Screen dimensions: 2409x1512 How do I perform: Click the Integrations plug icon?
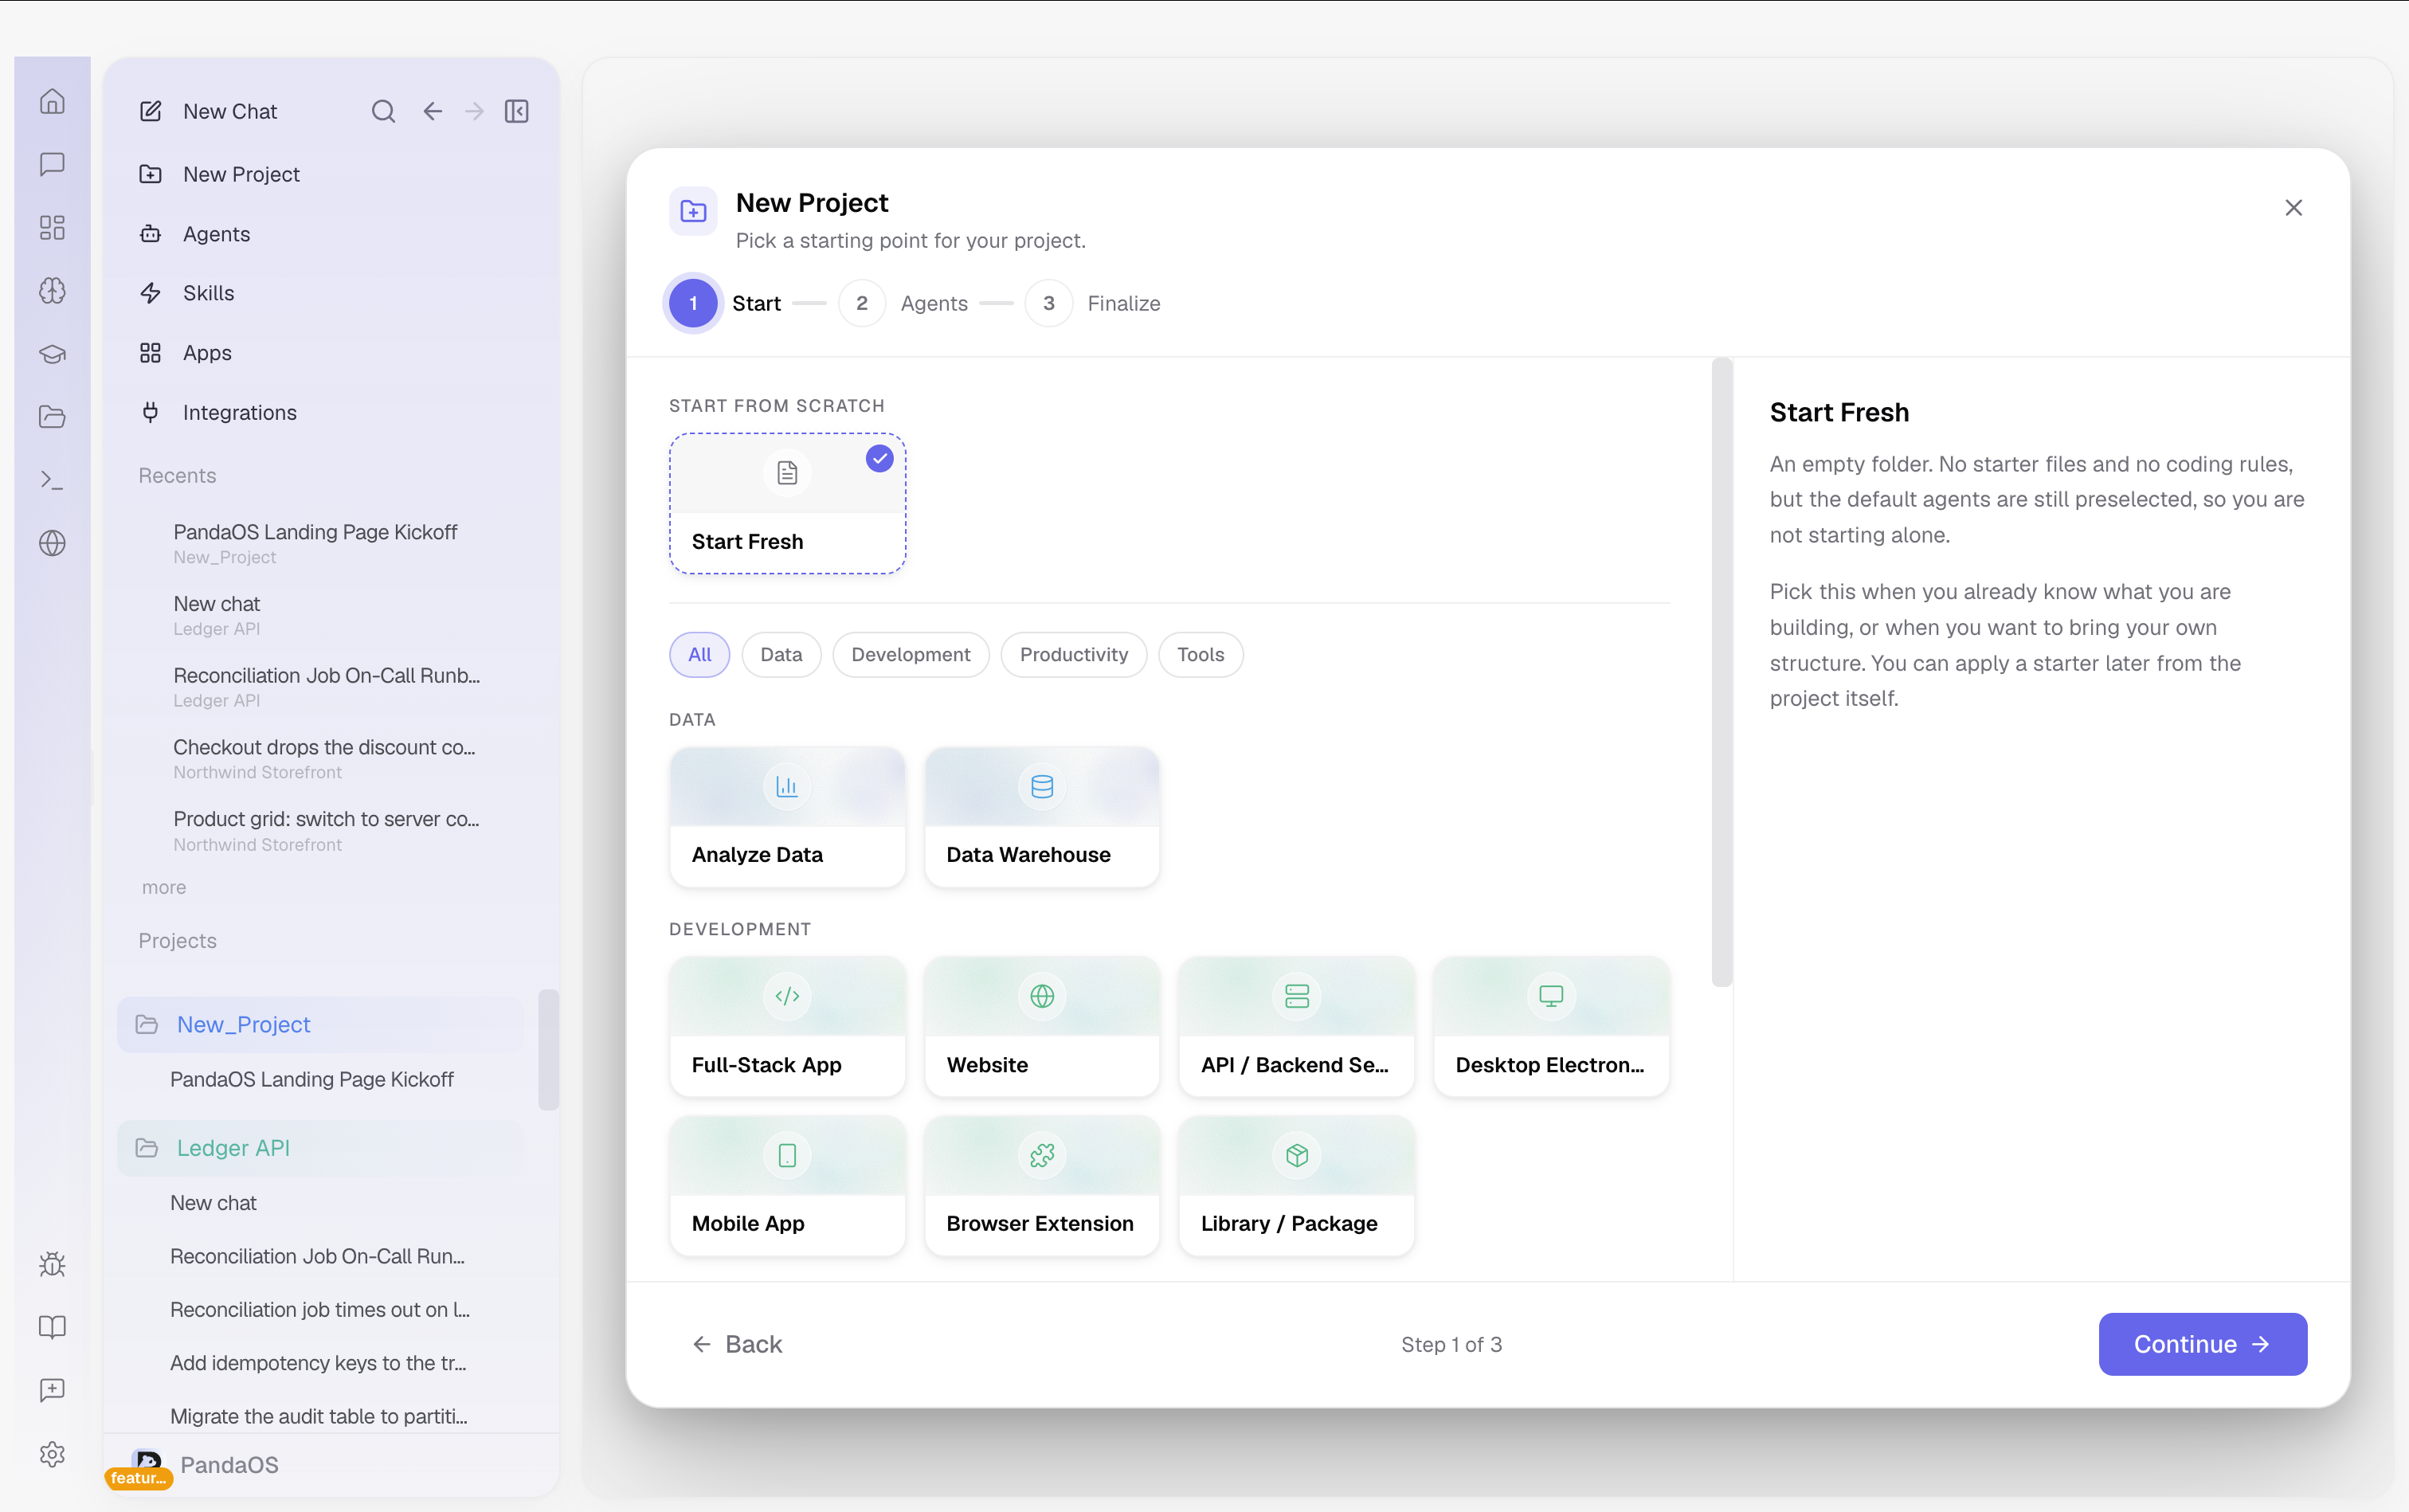click(x=150, y=412)
